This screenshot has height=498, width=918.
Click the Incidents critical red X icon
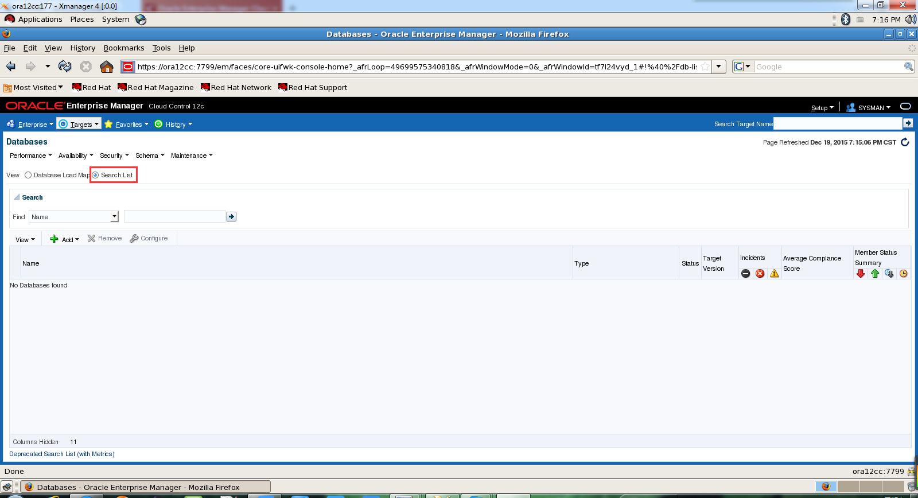(x=760, y=274)
